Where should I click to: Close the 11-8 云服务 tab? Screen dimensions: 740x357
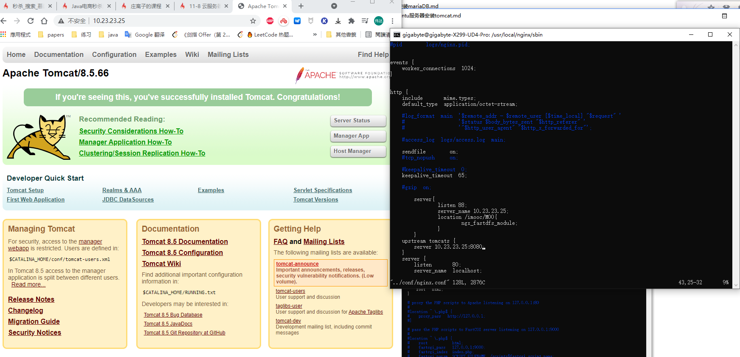coord(226,6)
